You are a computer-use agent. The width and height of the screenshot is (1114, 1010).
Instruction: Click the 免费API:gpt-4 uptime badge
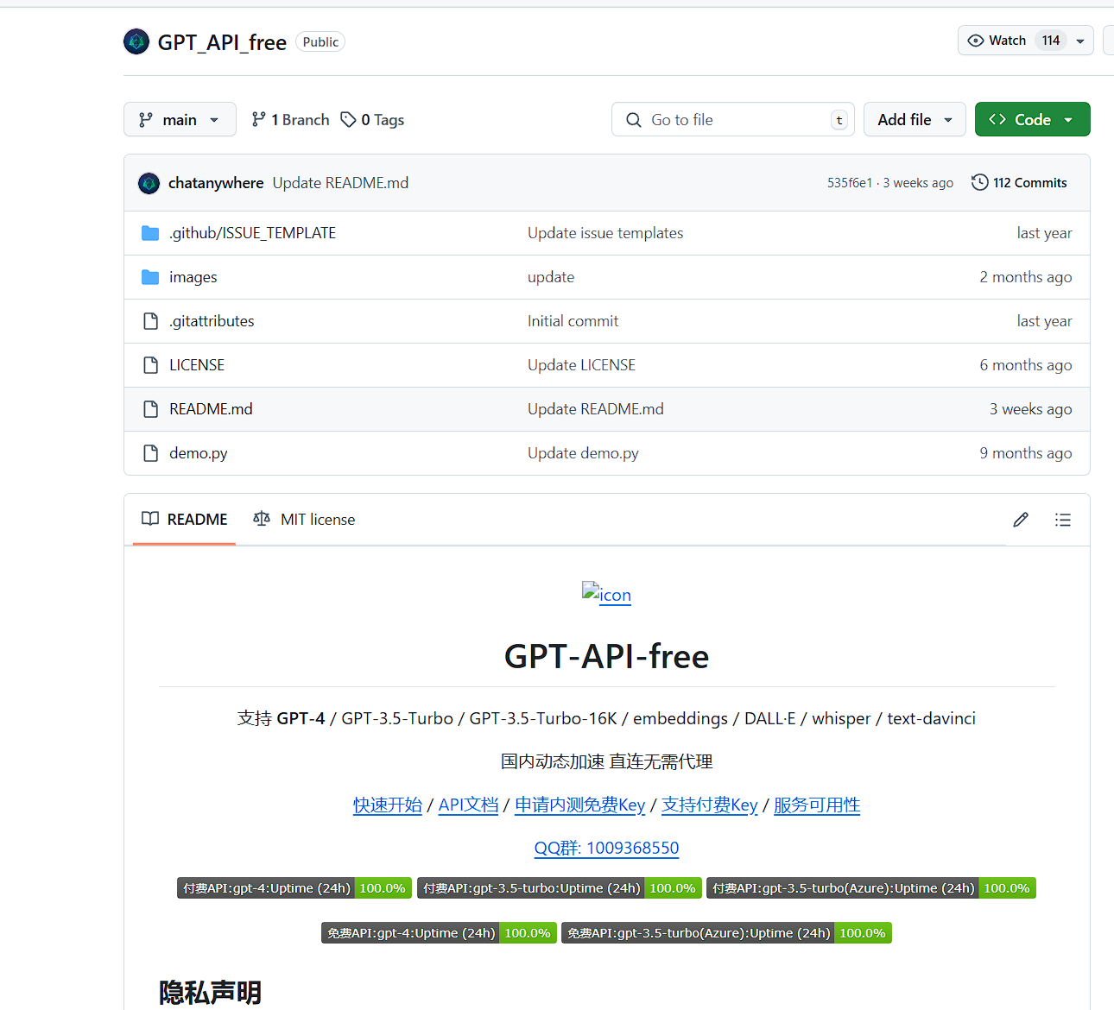click(x=439, y=933)
